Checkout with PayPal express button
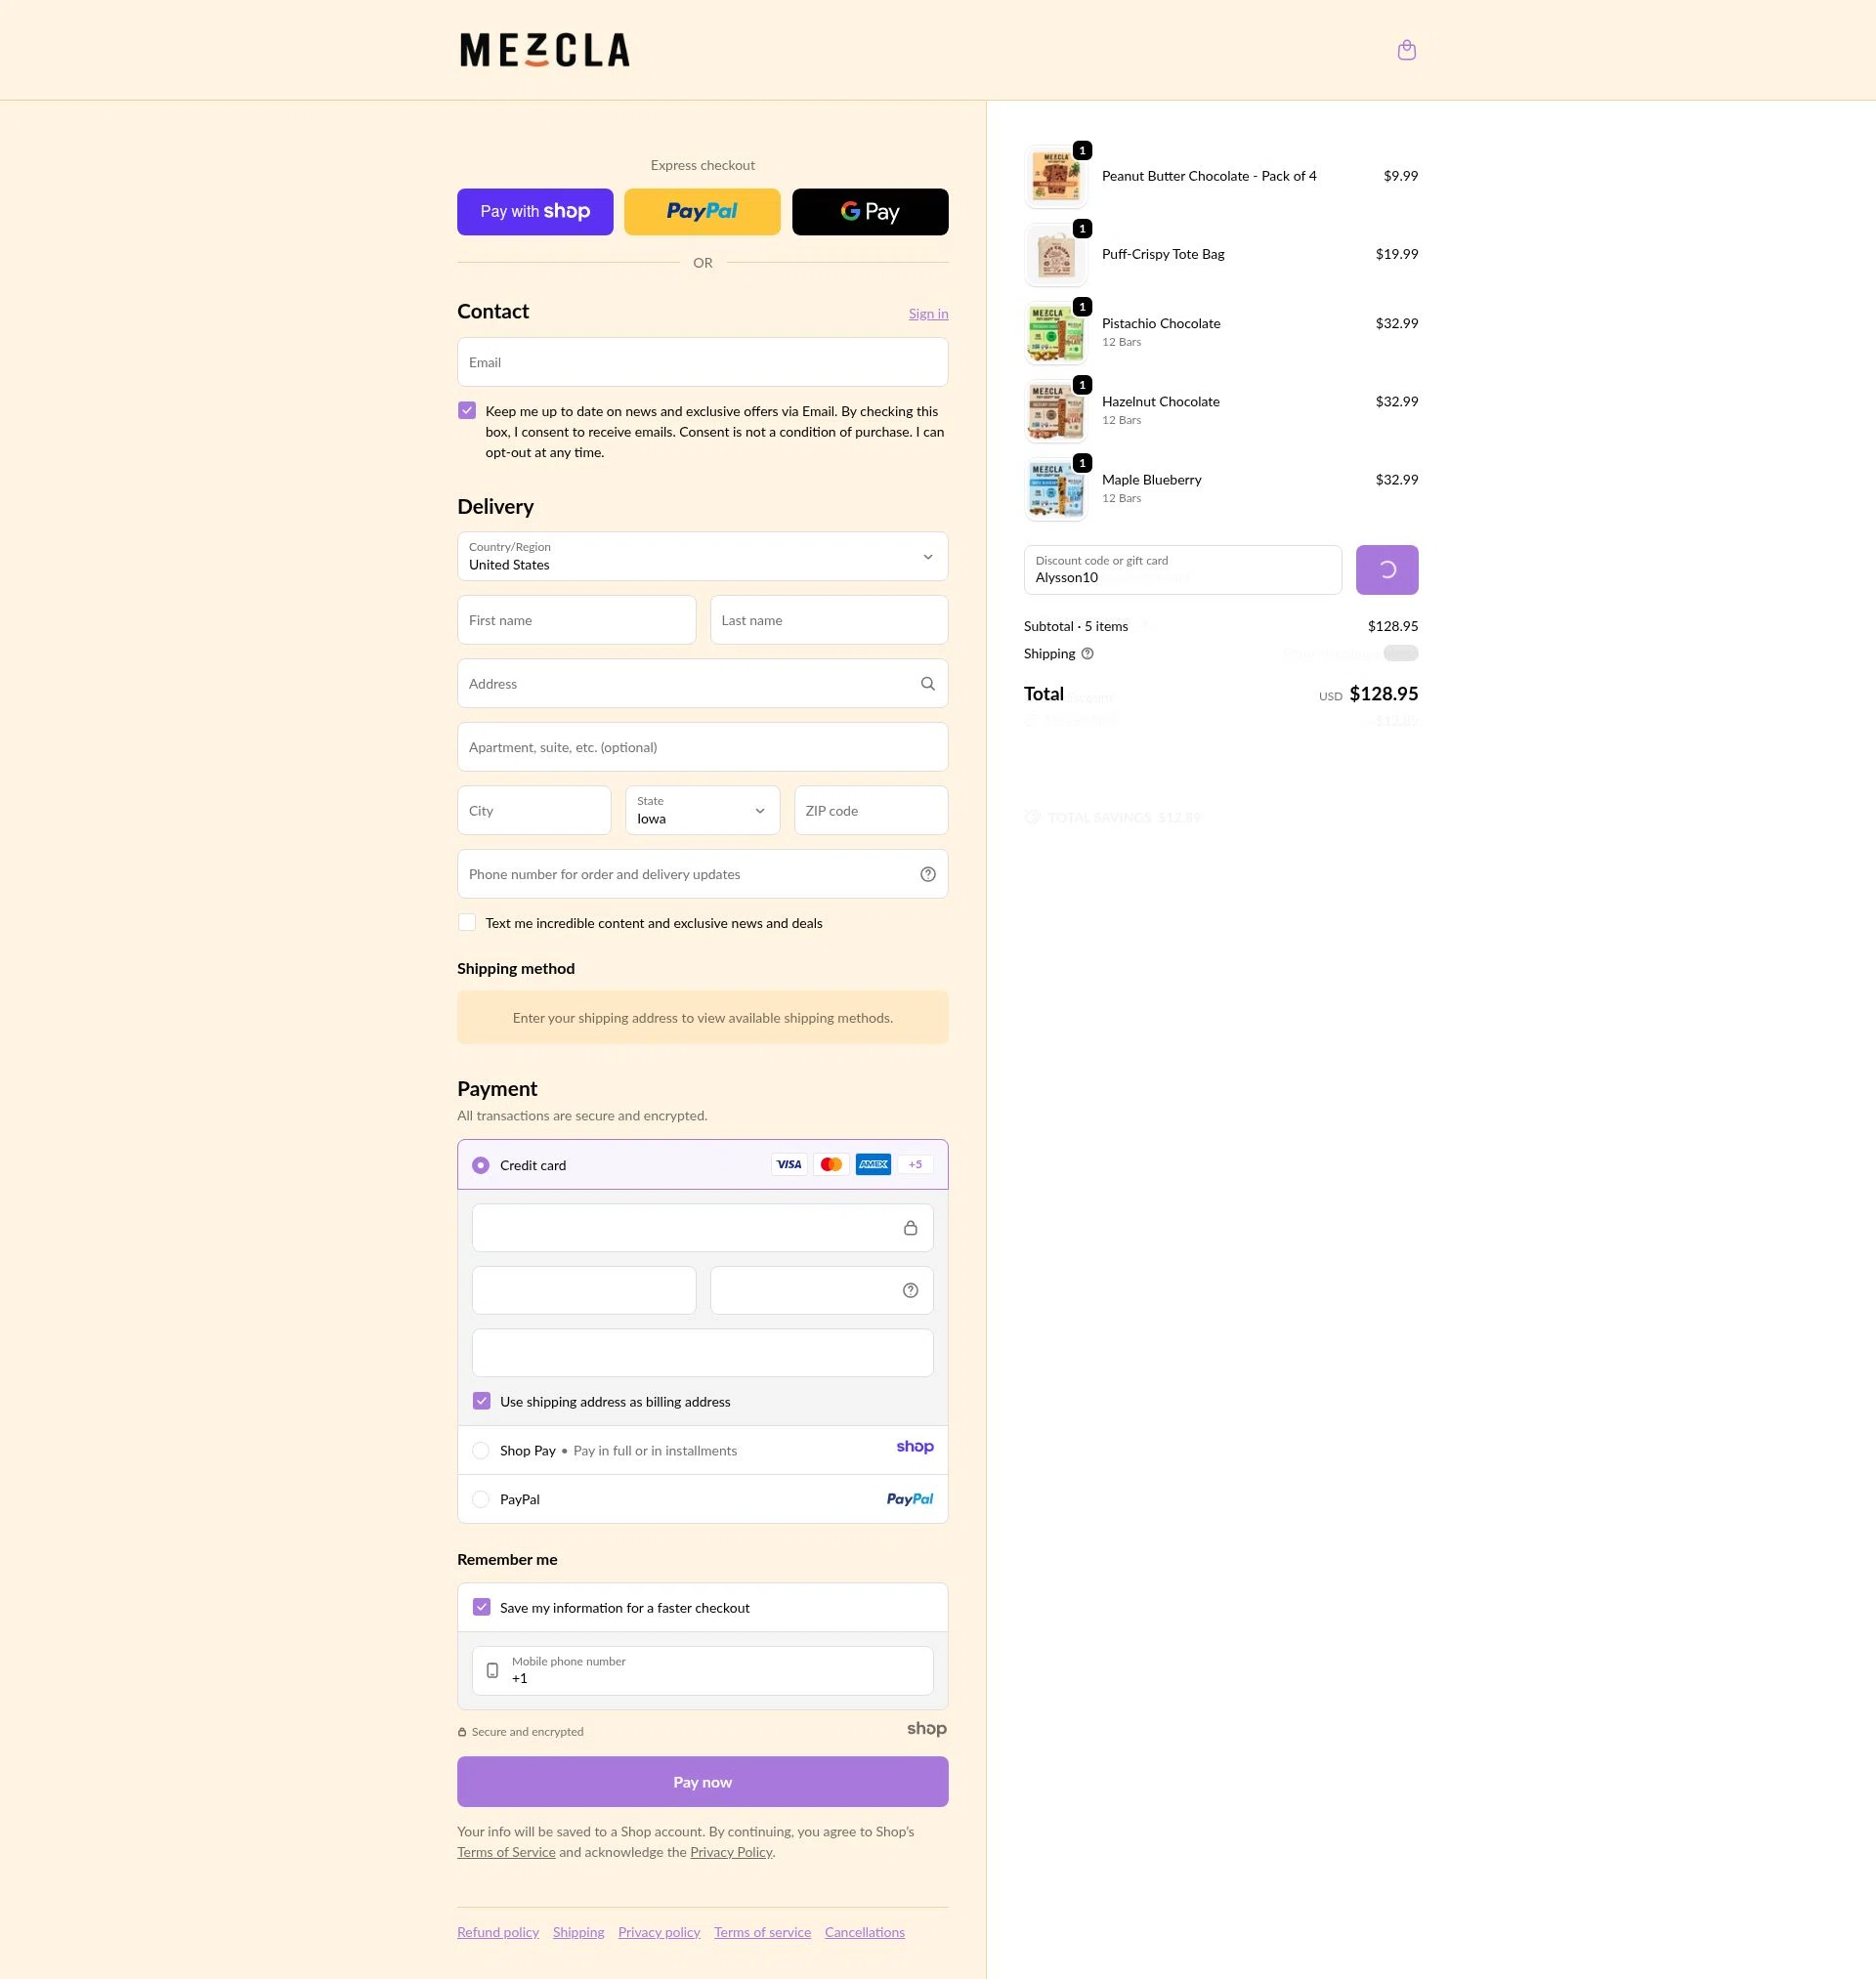 coord(701,211)
